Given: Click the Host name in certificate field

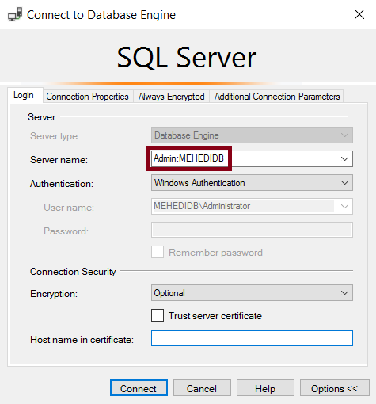Looking at the screenshot, I should point(252,338).
